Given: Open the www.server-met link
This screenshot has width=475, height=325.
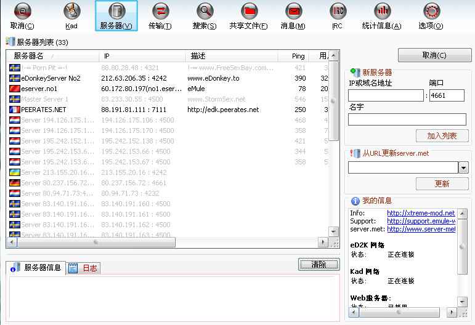Looking at the screenshot, I should click(421, 230).
